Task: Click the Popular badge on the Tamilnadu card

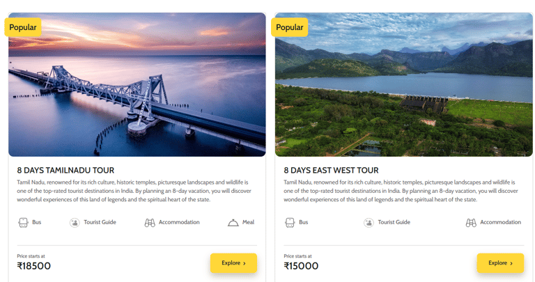Action: [23, 27]
